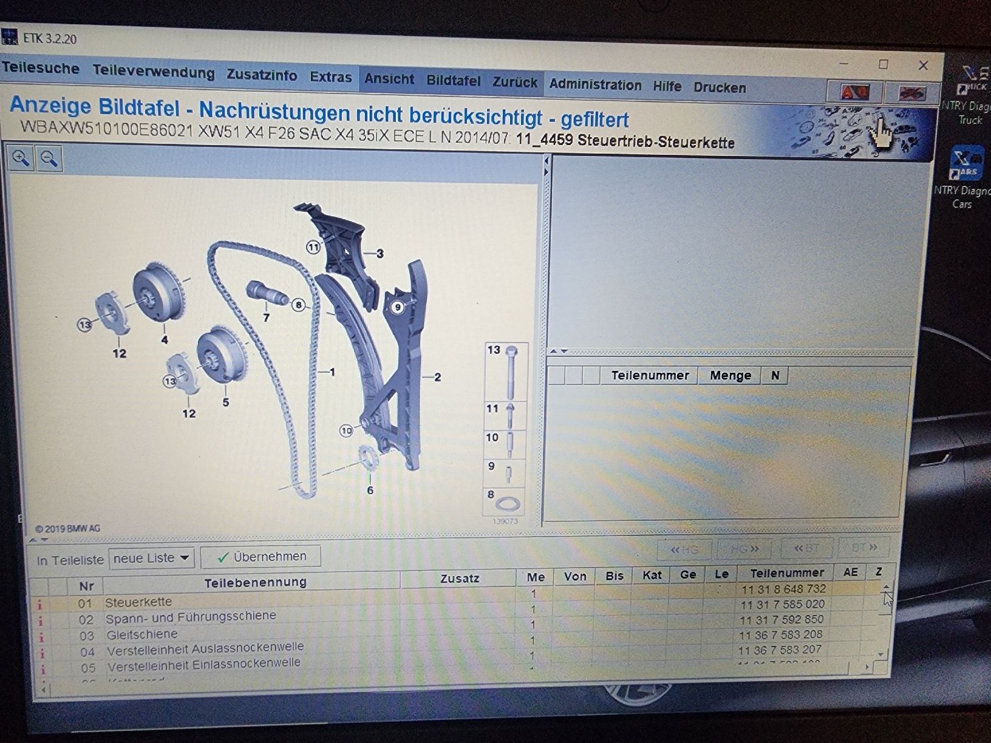Click horizontal scrollbar left arrow of parts list
Screen dimensions: 991x743
(x=44, y=690)
